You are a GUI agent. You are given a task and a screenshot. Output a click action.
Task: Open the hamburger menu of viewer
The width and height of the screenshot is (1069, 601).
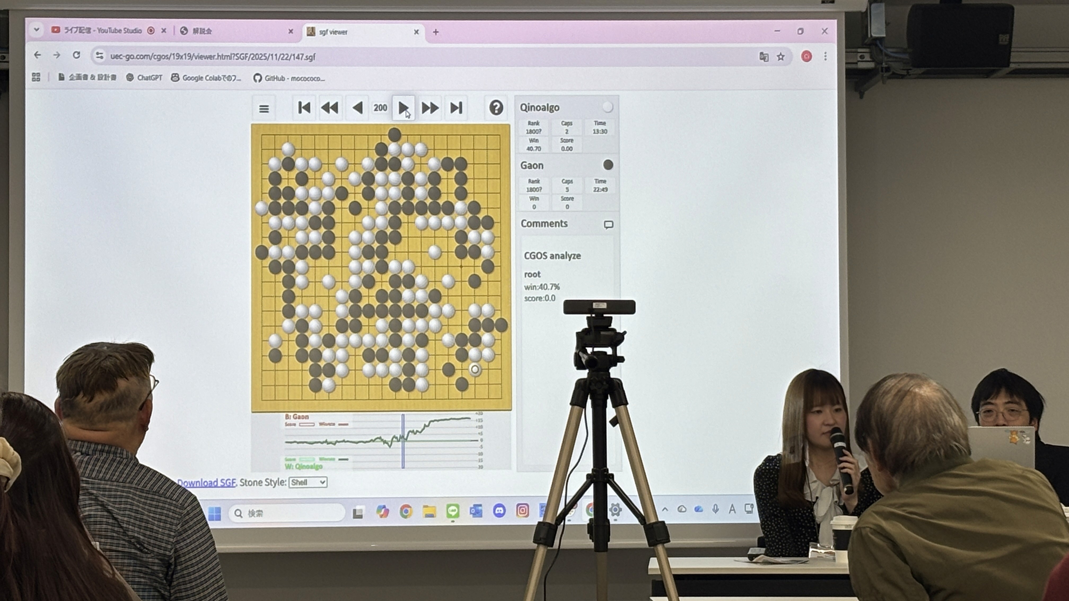[264, 109]
